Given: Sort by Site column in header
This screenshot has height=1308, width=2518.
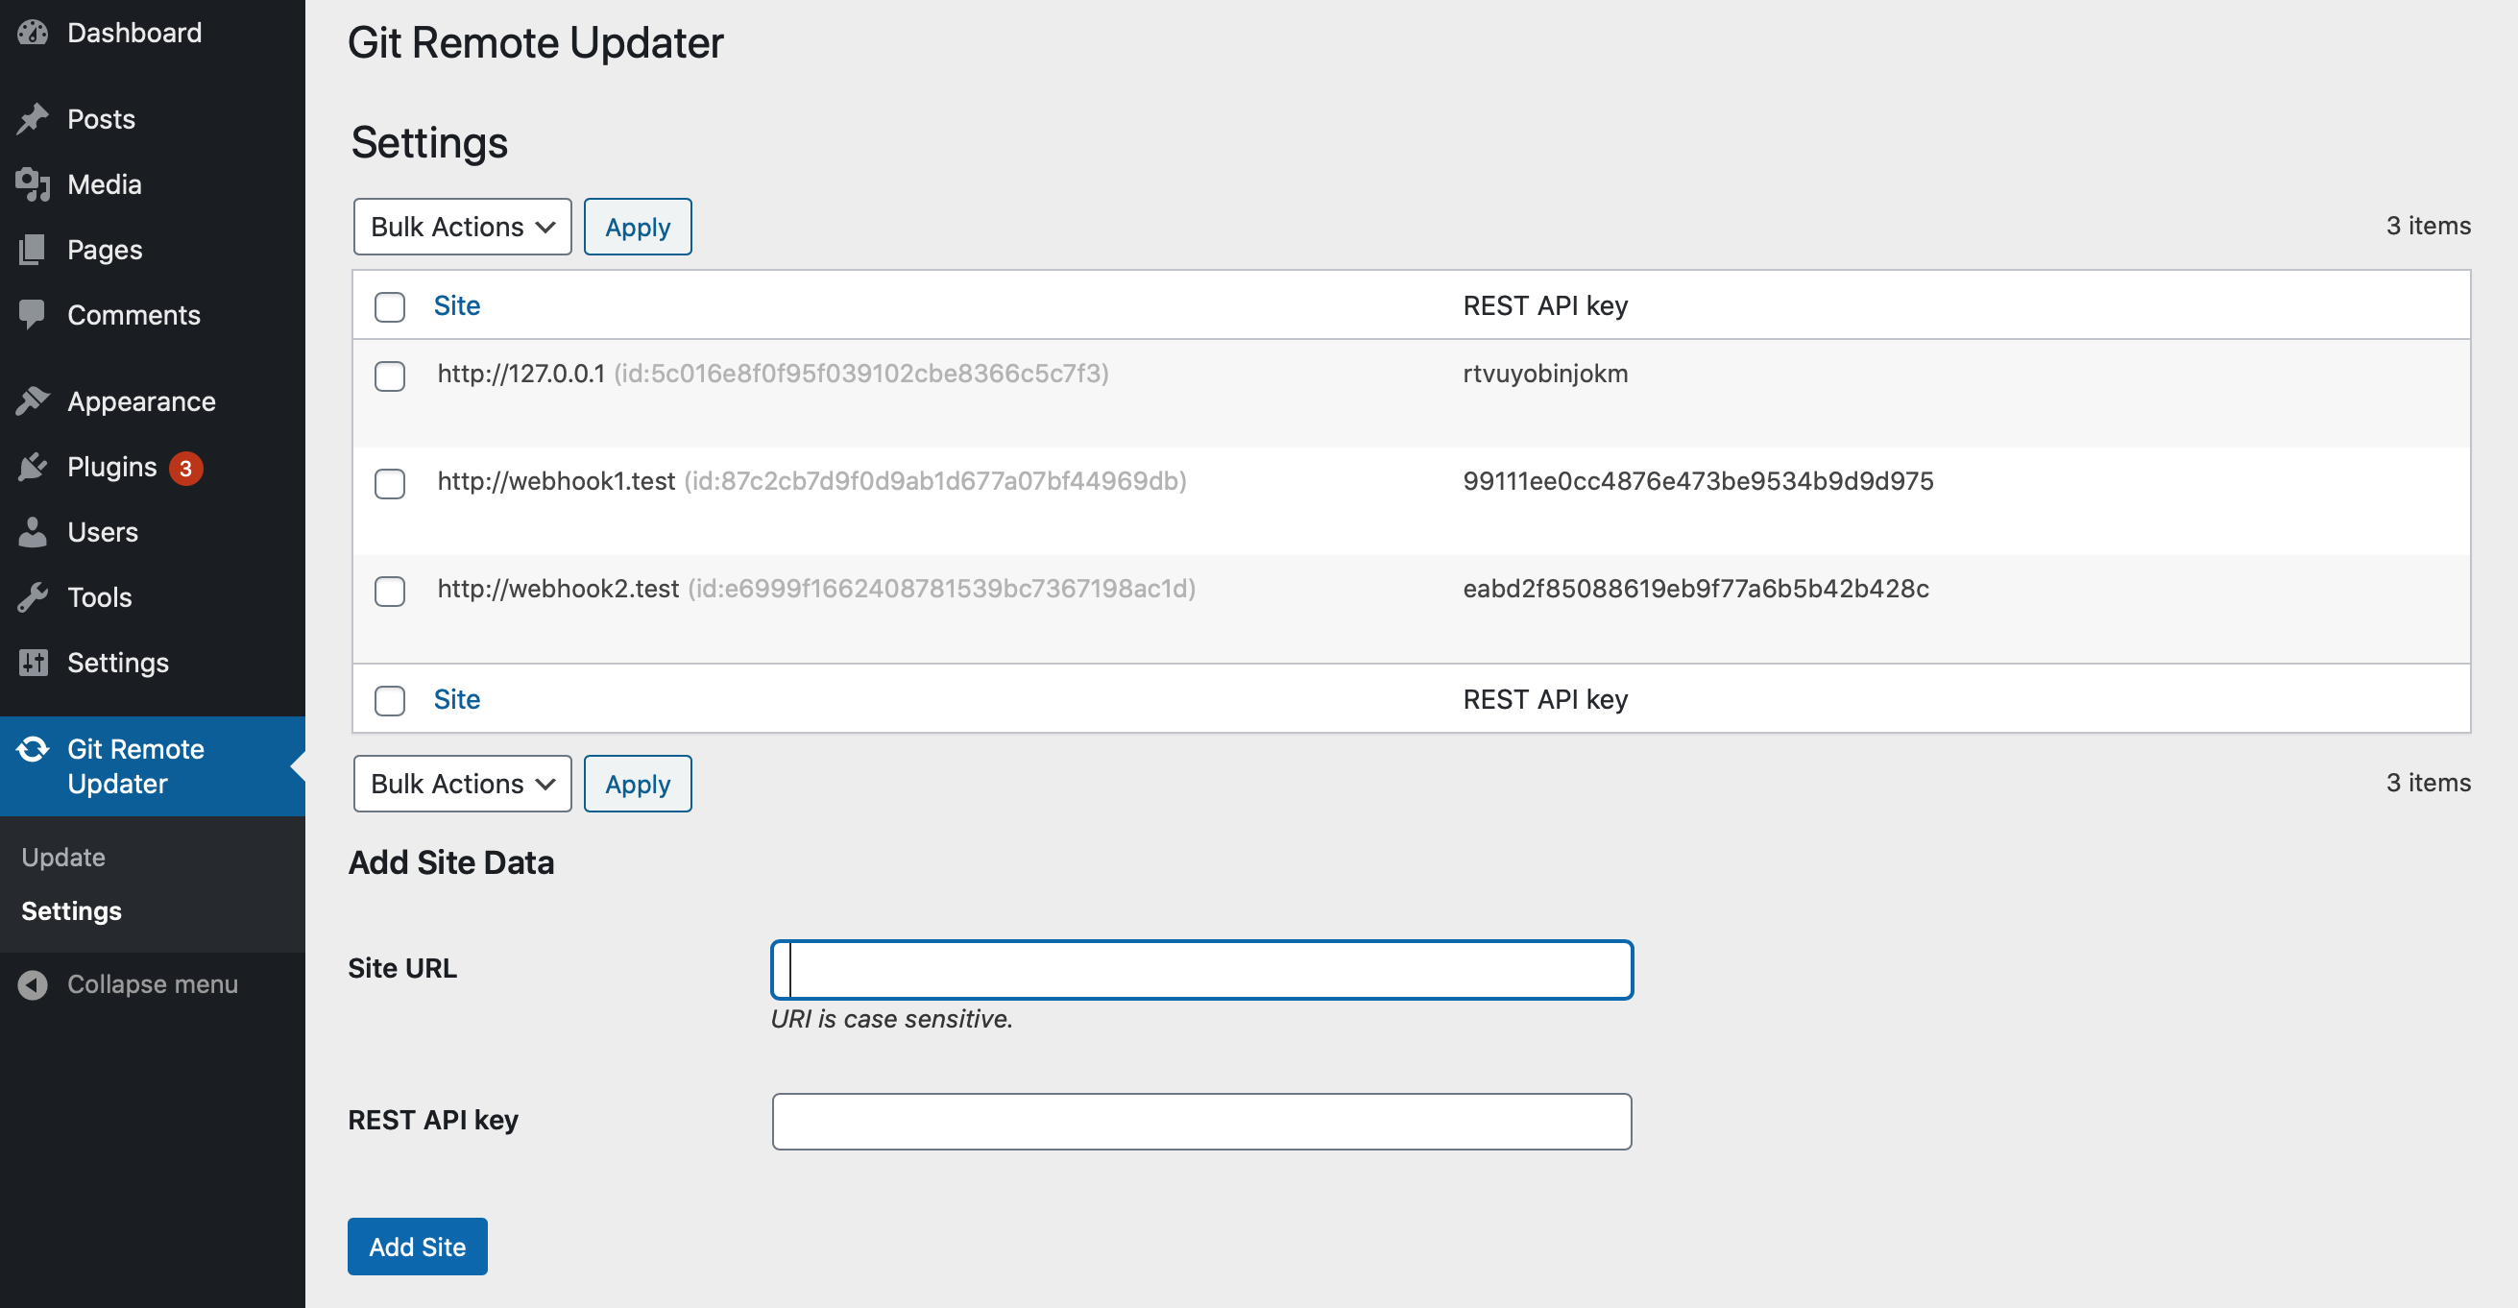Looking at the screenshot, I should [456, 306].
